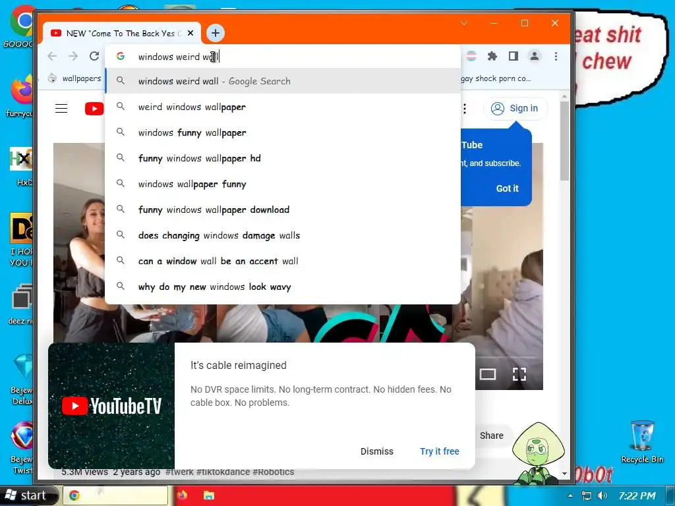Open the 'I HOPE YOU' desktop icon
Viewport: 675px width, 506px height.
tap(22, 240)
